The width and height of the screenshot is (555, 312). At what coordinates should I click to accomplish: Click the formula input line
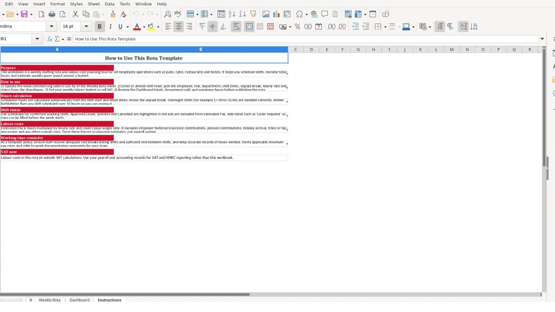[x=306, y=39]
